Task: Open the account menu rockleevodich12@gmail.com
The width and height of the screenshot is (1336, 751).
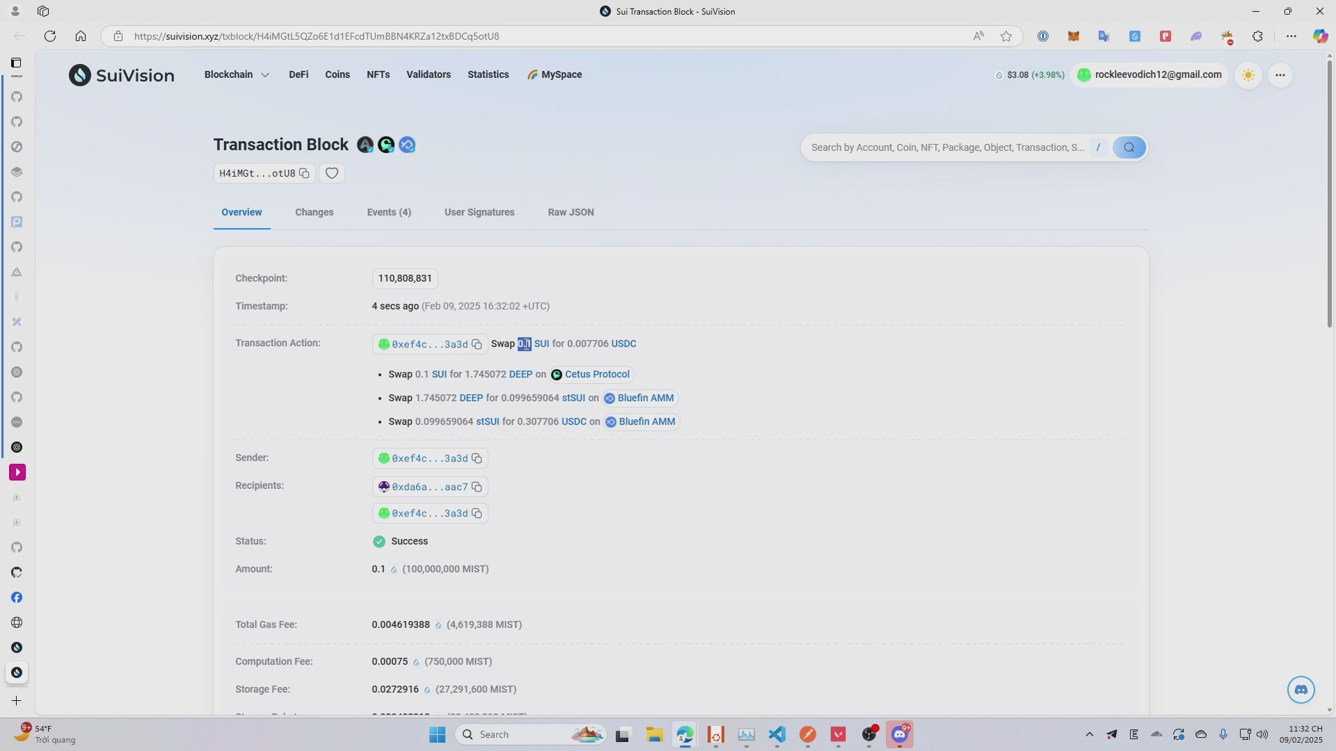Action: pyautogui.click(x=1149, y=74)
